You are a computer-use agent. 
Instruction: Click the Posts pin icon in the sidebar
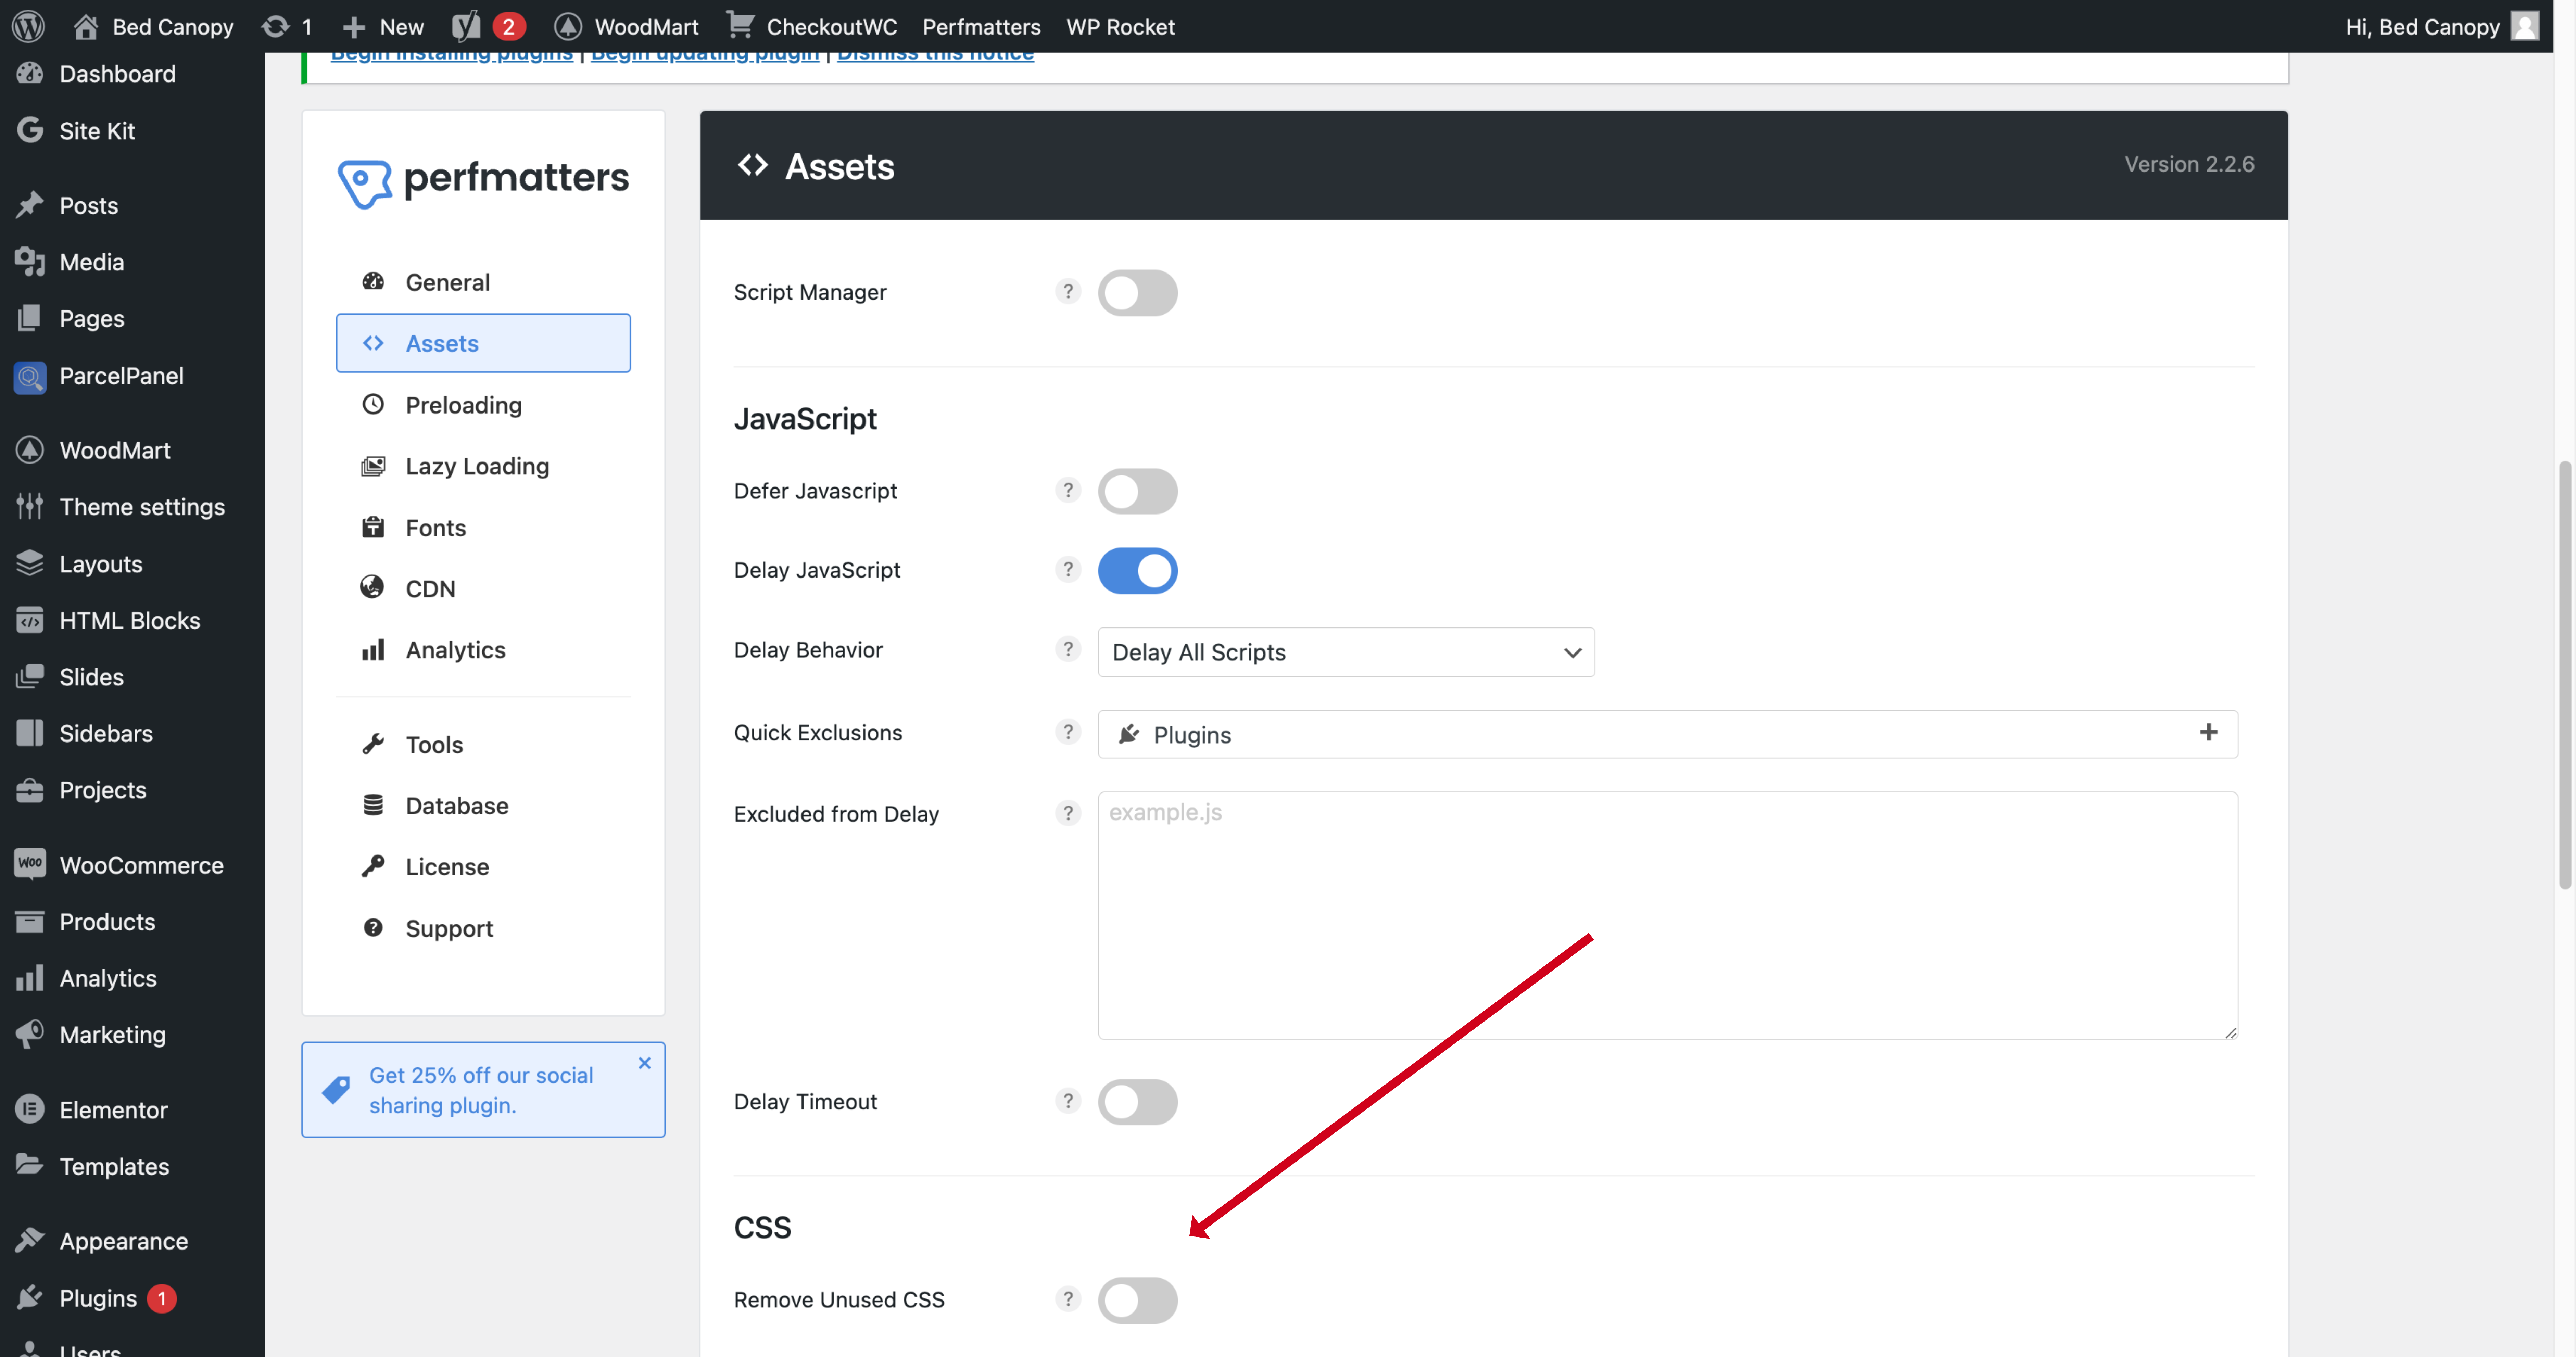(30, 205)
